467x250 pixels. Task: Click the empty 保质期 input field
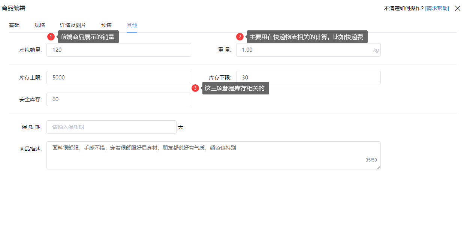pos(111,127)
